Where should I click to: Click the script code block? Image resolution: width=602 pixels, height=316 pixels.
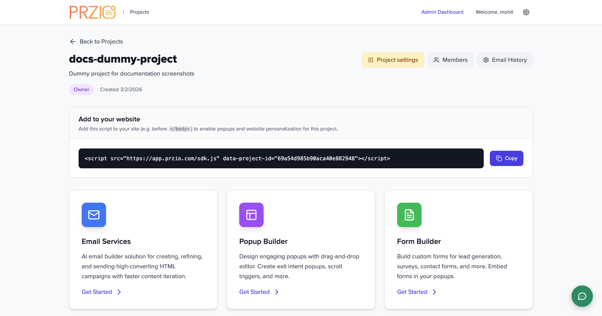[x=281, y=158]
